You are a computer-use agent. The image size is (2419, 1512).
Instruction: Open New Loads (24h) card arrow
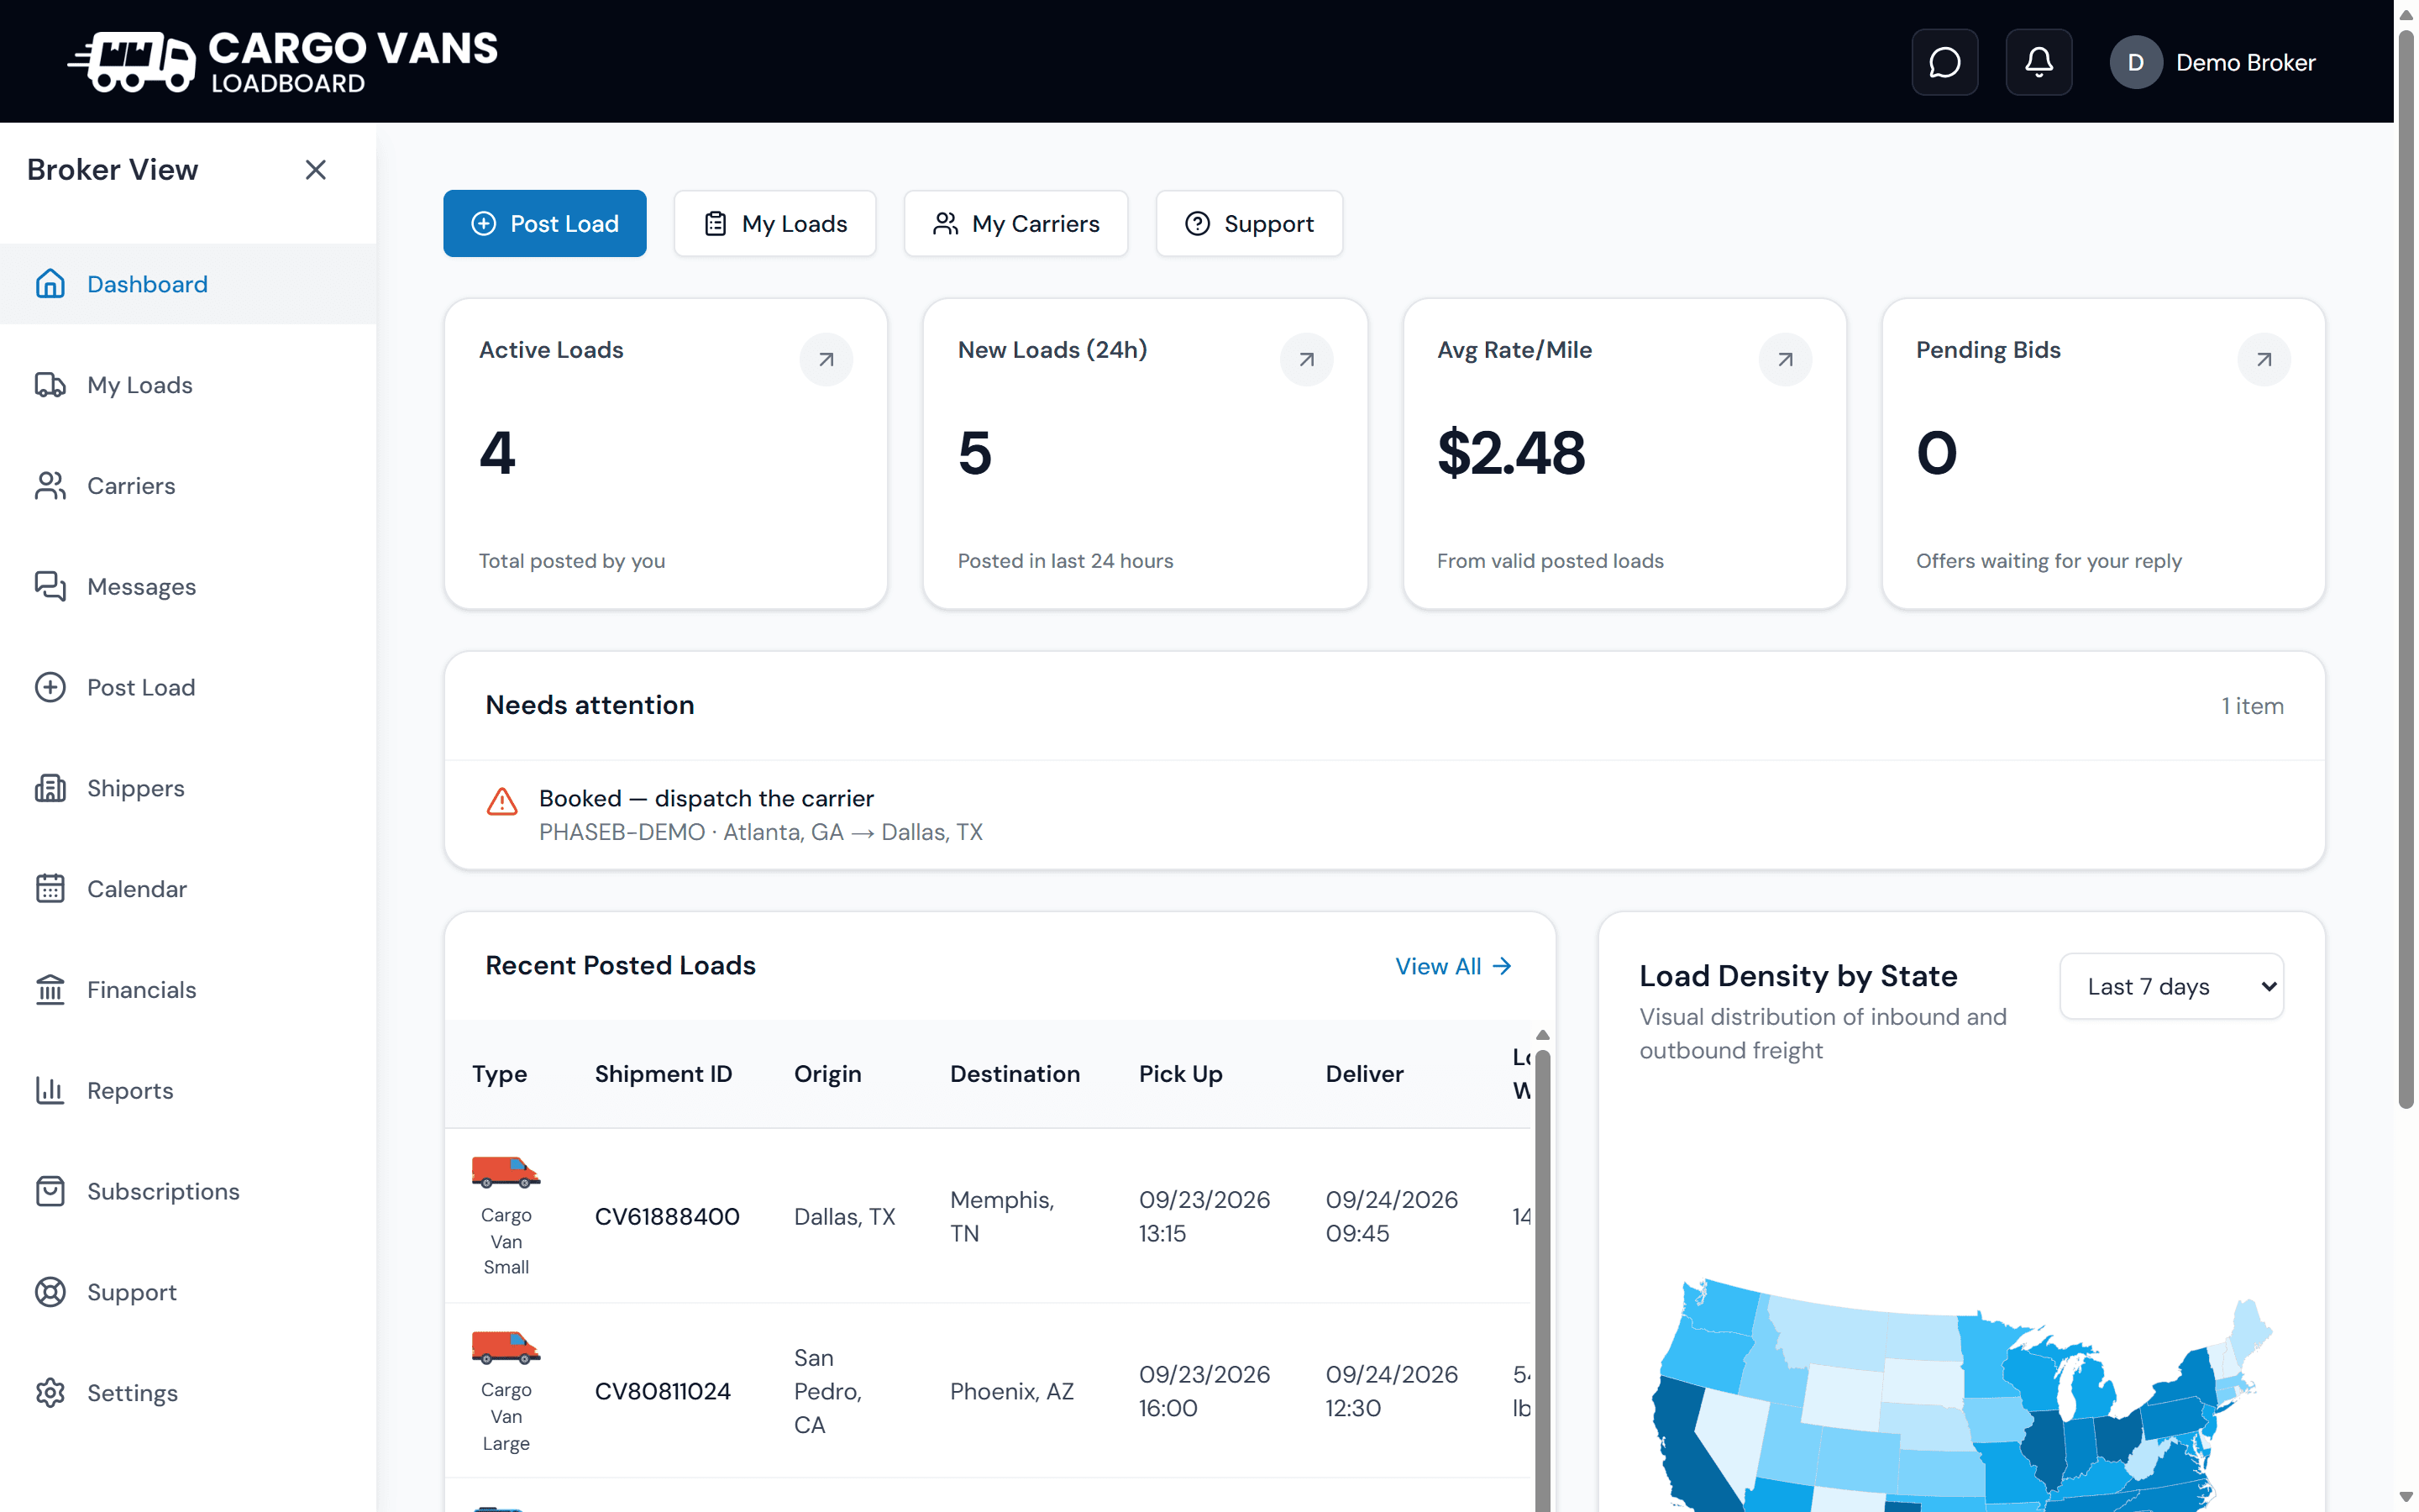point(1305,360)
